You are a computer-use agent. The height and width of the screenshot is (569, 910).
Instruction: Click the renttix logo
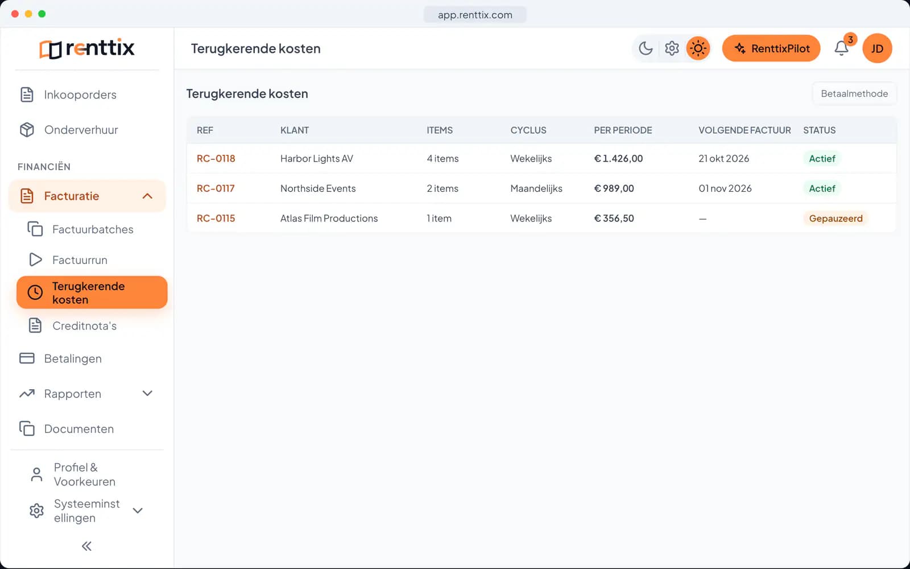[87, 48]
